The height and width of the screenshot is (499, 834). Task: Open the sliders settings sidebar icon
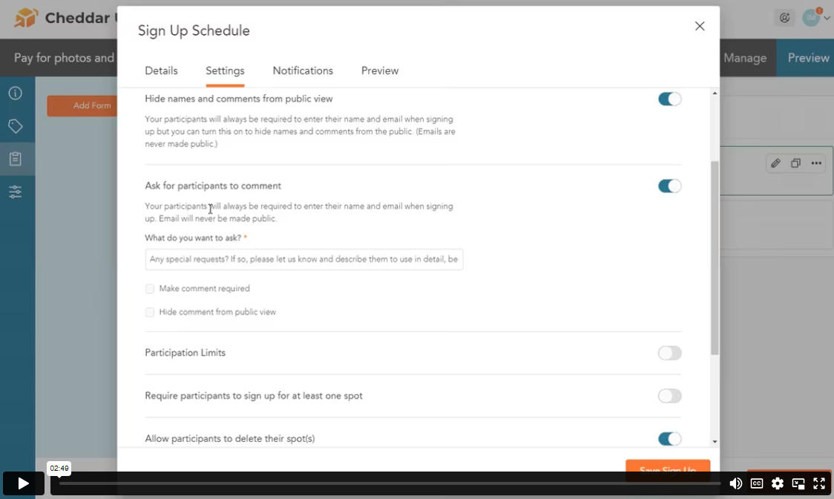(16, 192)
